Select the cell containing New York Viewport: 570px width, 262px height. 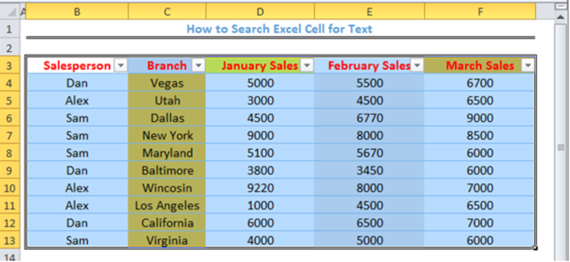tap(167, 135)
